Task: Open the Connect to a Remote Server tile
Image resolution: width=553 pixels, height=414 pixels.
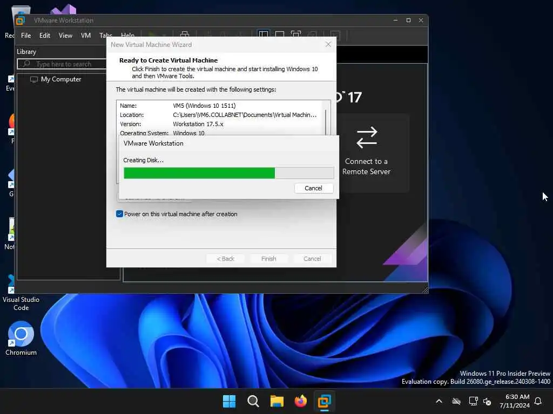Action: [367, 153]
